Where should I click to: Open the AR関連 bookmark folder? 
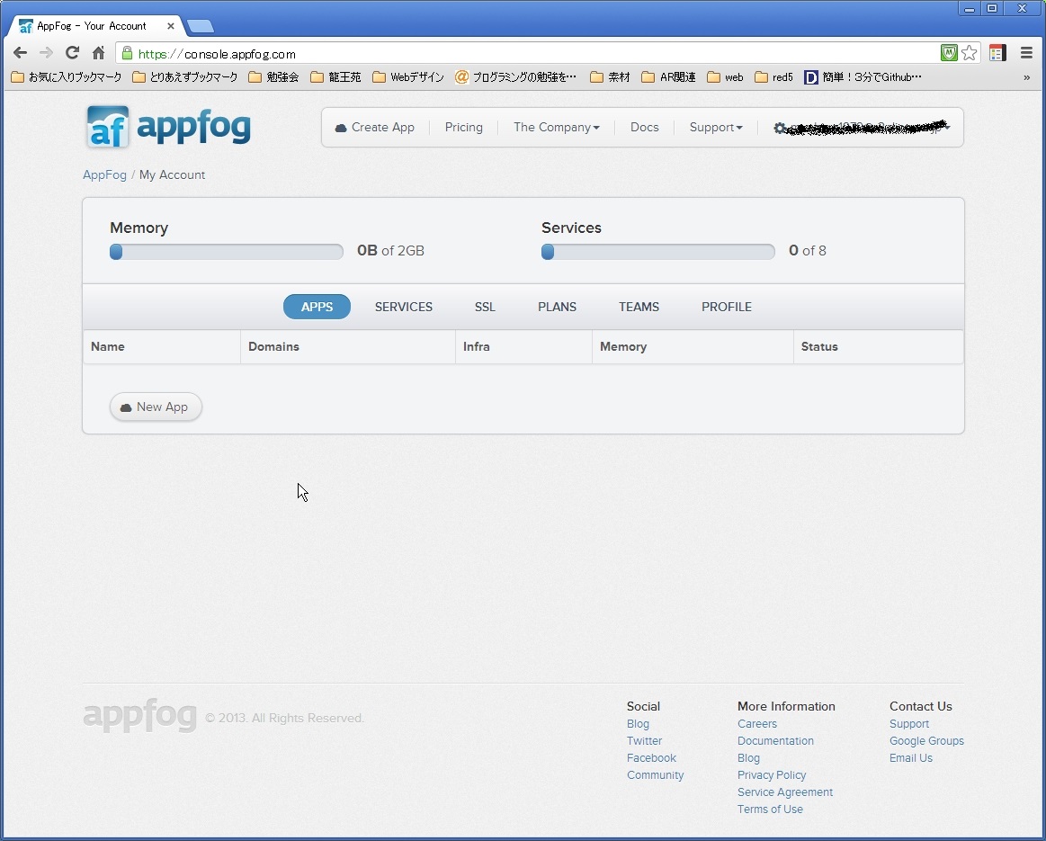(668, 77)
